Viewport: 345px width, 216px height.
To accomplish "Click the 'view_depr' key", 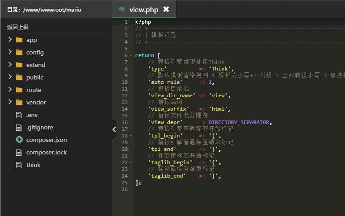I will pyautogui.click(x=165, y=122).
